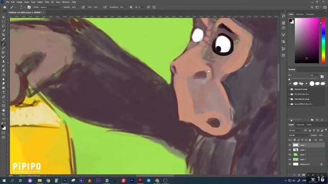The height and width of the screenshot is (184, 328).
Task: Expand the Special Effects Brushes folder
Action: (289, 104)
